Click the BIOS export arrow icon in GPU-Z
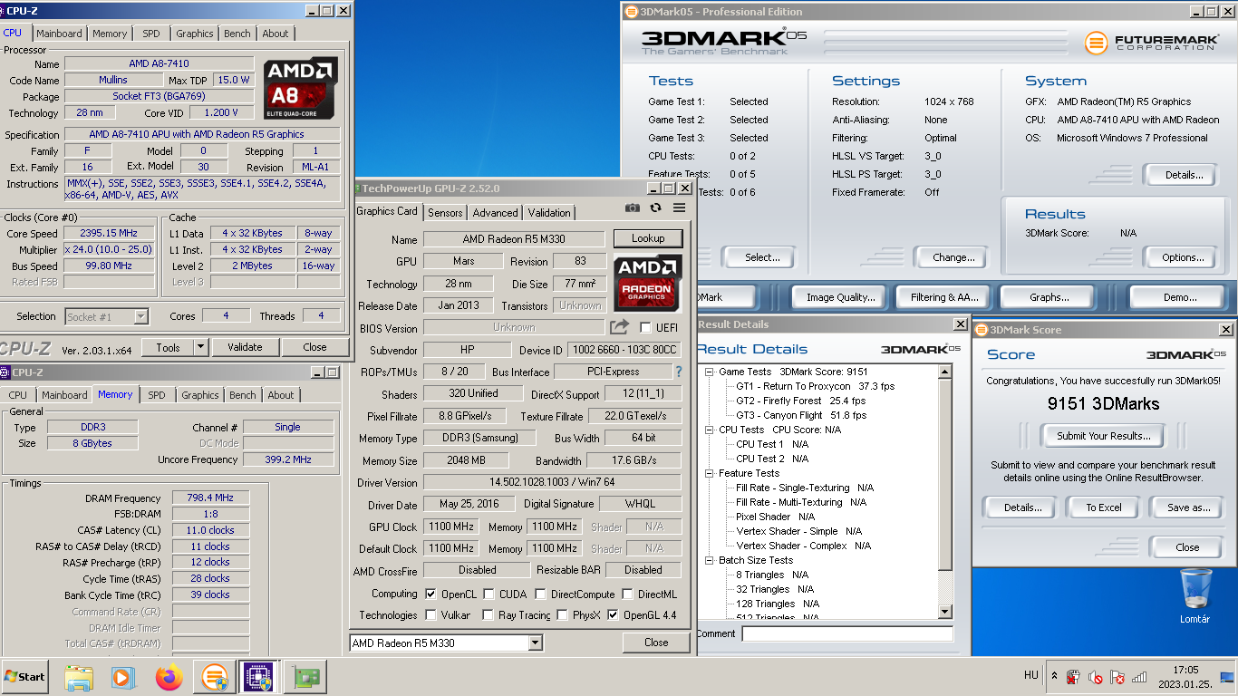Image resolution: width=1238 pixels, height=696 pixels. coord(619,327)
